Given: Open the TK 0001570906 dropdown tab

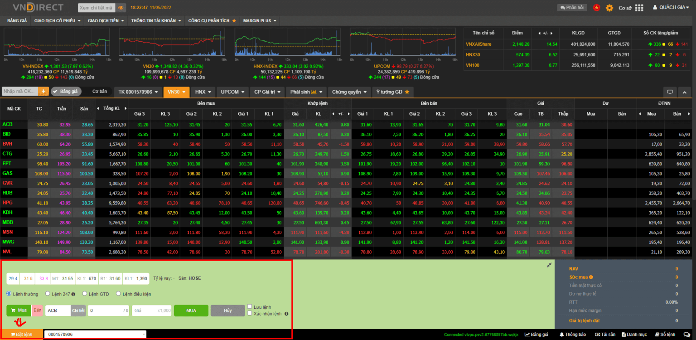Looking at the screenshot, I should (138, 92).
